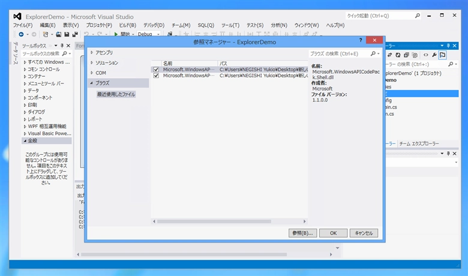The width and height of the screenshot is (468, 276).
Task: Click right arrow of reference list scrollbar
Action: point(304,221)
